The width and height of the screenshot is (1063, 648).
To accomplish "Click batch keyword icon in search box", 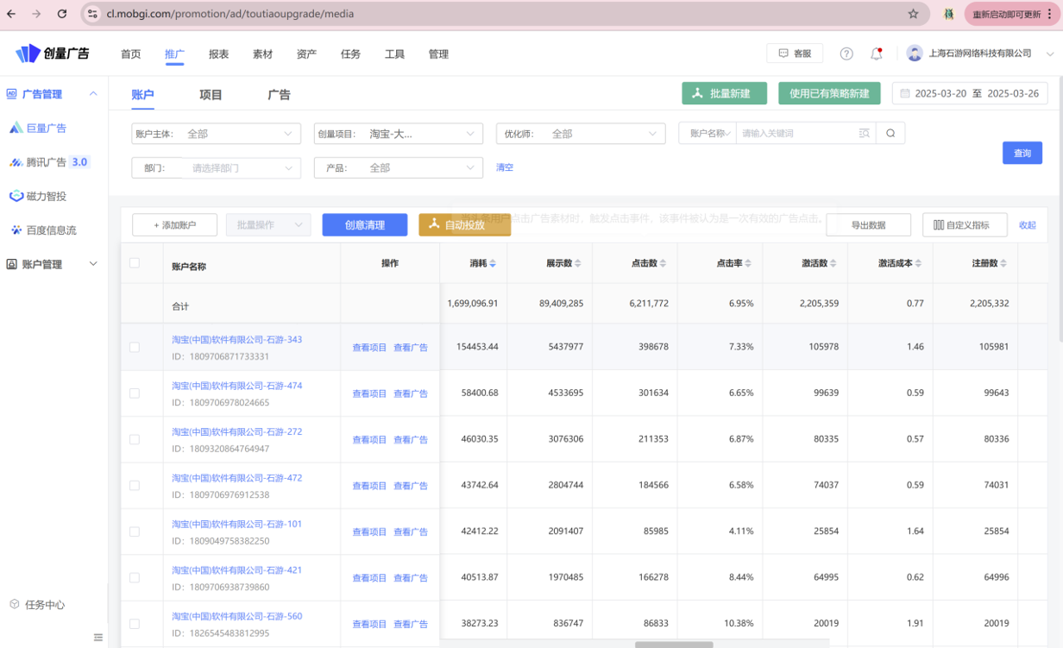I will pos(865,133).
